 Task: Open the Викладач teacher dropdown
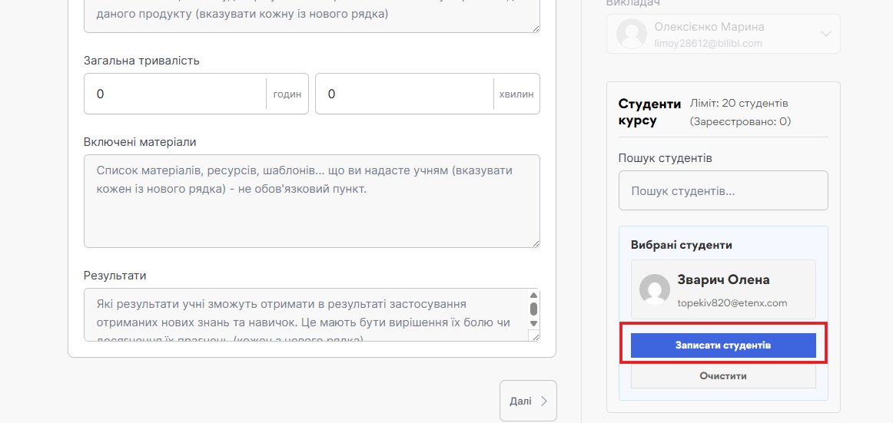click(x=722, y=34)
